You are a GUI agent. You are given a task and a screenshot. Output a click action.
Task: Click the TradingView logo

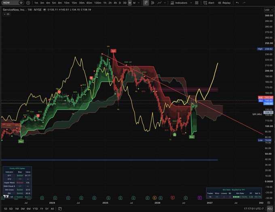coord(6,196)
